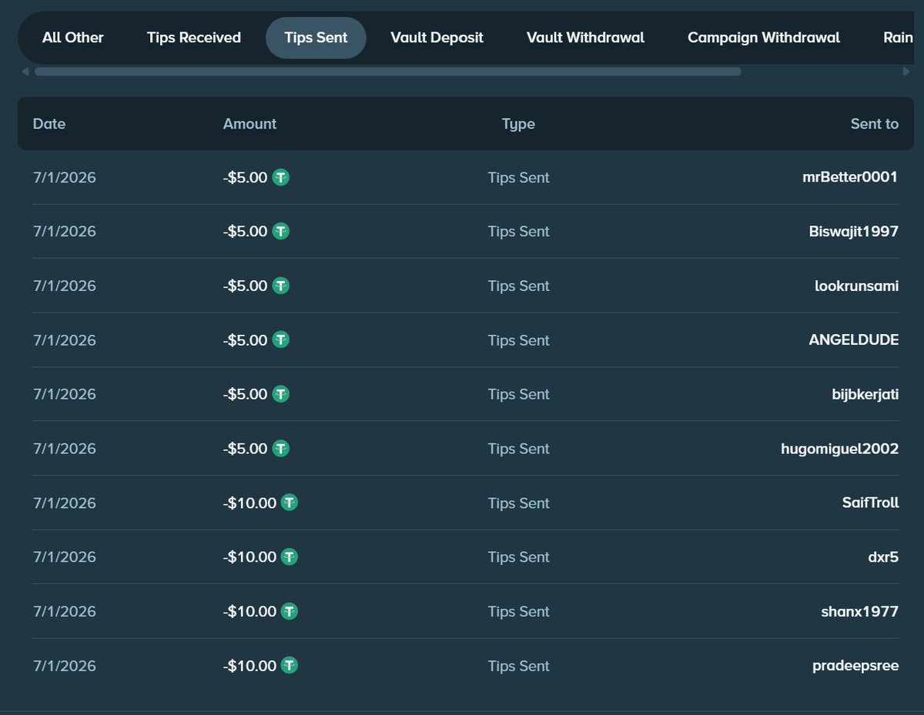The width and height of the screenshot is (924, 715).
Task: Click the SaifTroll username
Action: pyautogui.click(x=870, y=503)
